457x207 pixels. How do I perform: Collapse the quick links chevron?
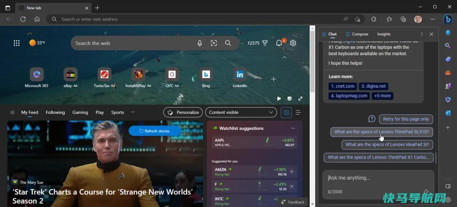click(x=284, y=58)
